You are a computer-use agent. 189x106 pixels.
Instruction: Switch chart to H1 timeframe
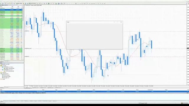tap(96, 4)
